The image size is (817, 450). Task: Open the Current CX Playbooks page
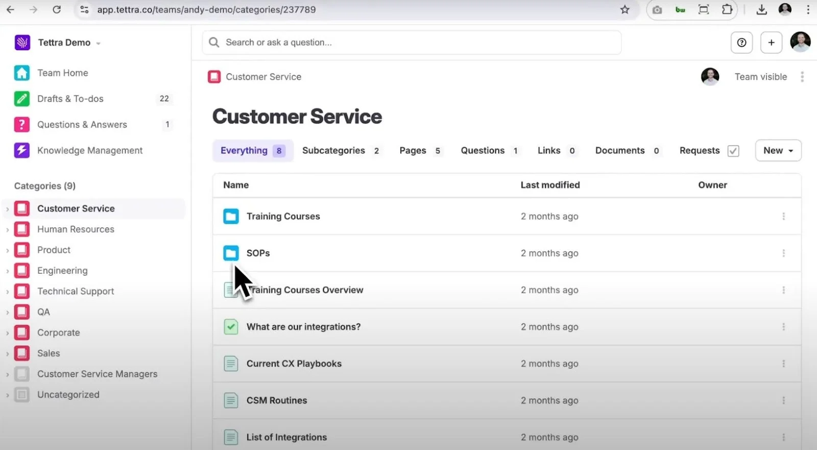(x=294, y=364)
